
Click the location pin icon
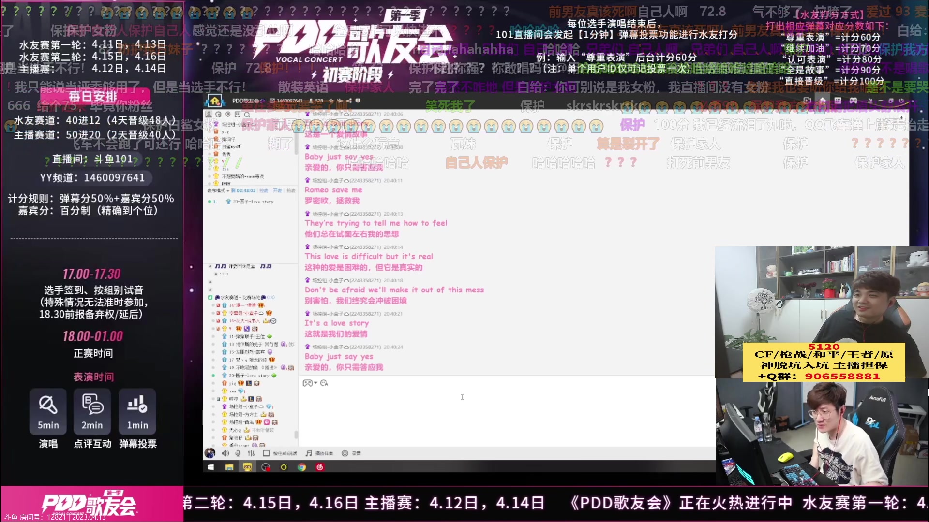228,115
